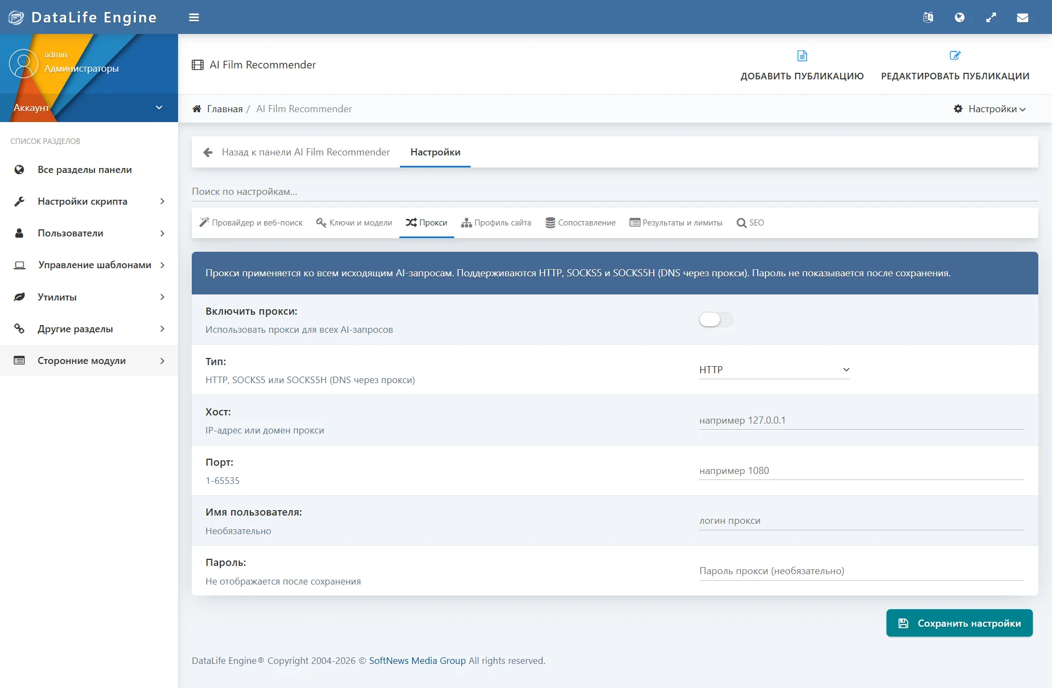Open the language translation icon

(x=928, y=18)
